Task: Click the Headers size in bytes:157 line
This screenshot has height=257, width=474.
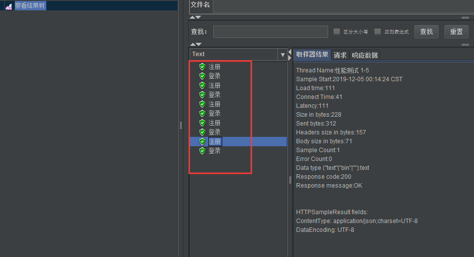Action: (x=331, y=132)
